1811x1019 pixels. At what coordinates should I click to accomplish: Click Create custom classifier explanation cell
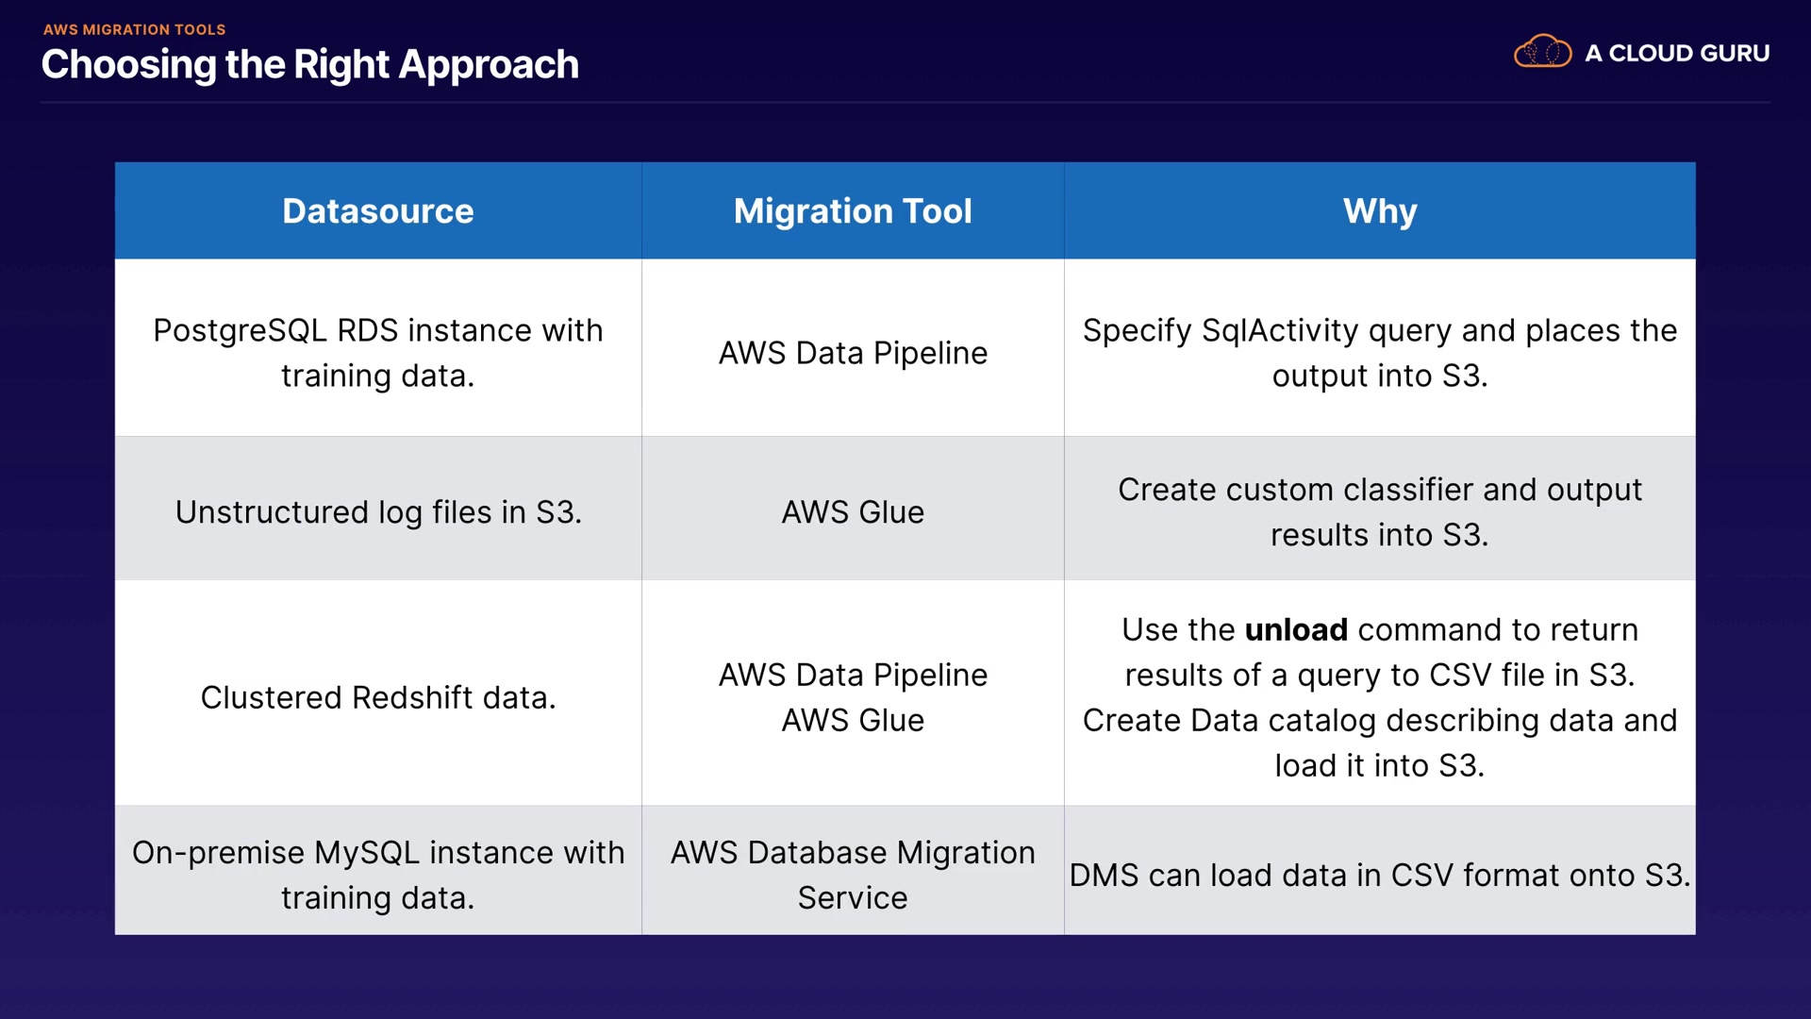[1379, 512]
